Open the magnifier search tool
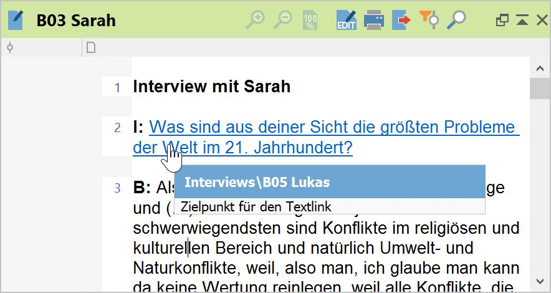 pyautogui.click(x=456, y=20)
